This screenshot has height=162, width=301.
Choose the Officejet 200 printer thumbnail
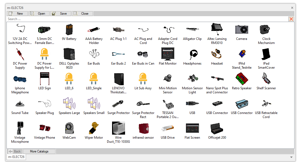(217, 128)
